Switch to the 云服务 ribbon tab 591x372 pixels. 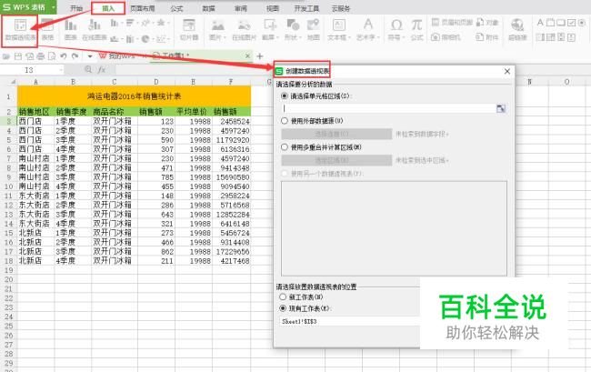(341, 8)
